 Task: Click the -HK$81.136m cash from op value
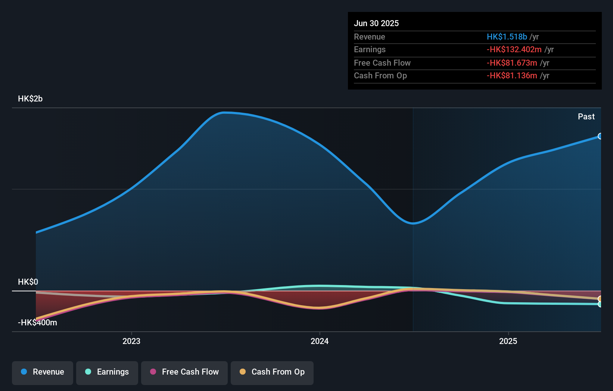(x=512, y=75)
